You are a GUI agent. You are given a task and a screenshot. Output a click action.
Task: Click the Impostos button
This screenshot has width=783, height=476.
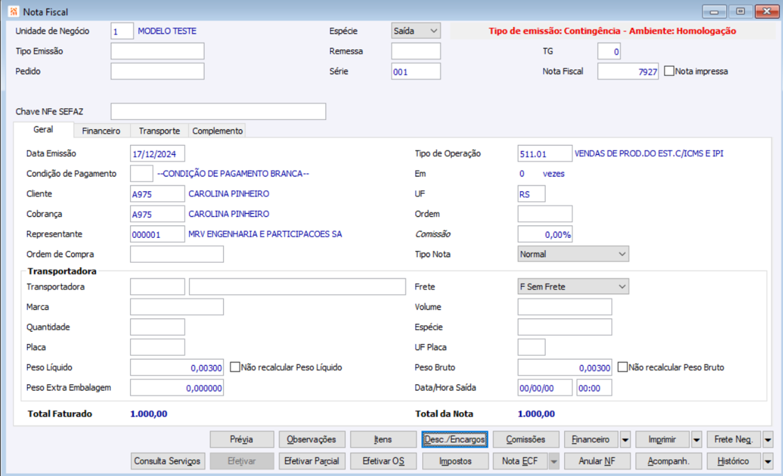(455, 461)
